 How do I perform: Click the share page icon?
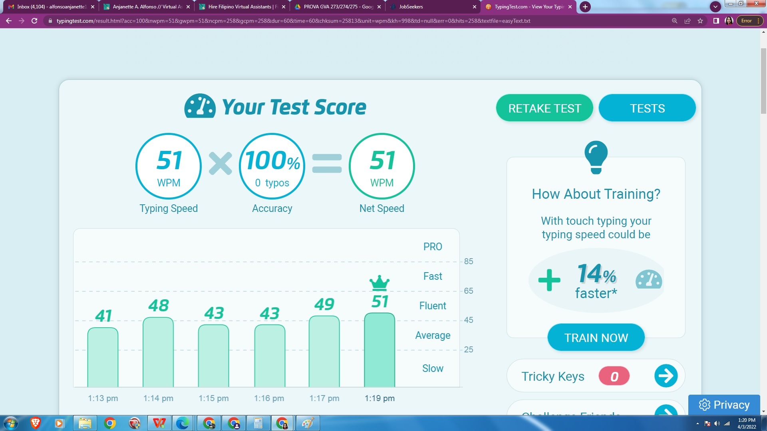(x=688, y=21)
